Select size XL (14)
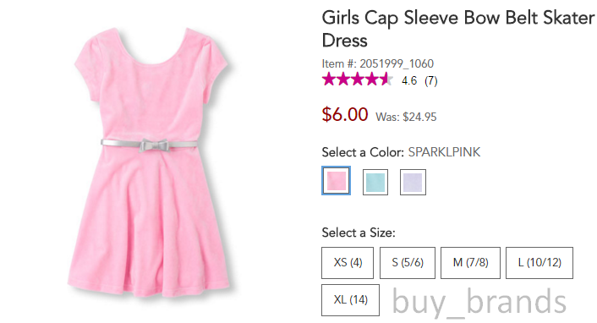The image size is (597, 323). (350, 300)
